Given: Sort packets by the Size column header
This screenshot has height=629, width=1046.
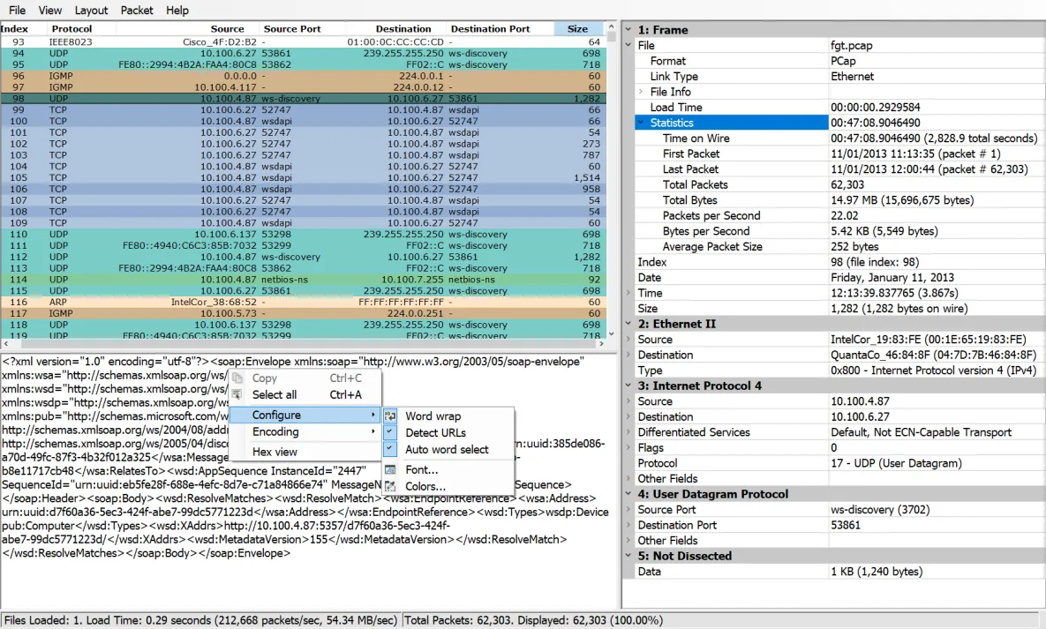Looking at the screenshot, I should (577, 29).
